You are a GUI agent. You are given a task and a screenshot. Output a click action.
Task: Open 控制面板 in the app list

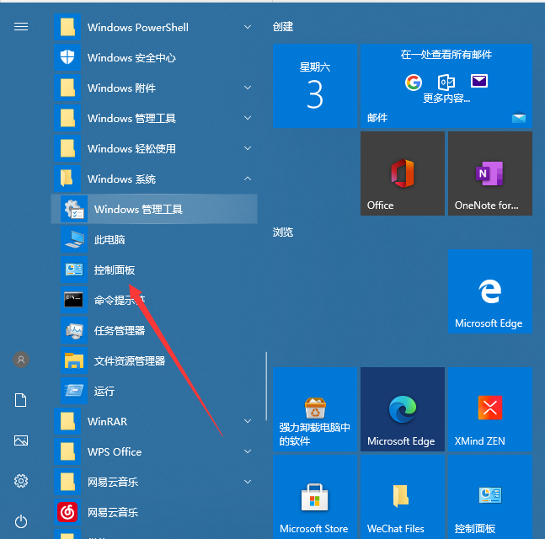pyautogui.click(x=114, y=269)
